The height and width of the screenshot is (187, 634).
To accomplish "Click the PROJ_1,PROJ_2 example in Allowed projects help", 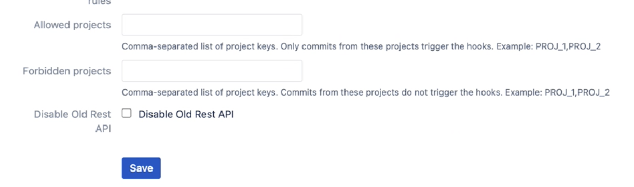I will coord(568,46).
